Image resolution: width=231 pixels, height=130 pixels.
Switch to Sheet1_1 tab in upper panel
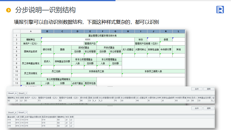tap(22, 93)
